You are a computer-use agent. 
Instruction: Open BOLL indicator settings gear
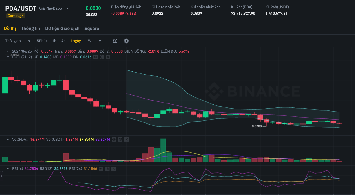click(102, 57)
